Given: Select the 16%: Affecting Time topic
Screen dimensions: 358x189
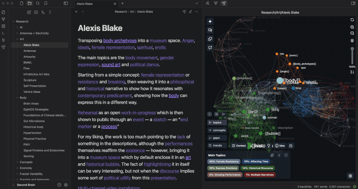Looking at the screenshot, I should (x=256, y=162).
